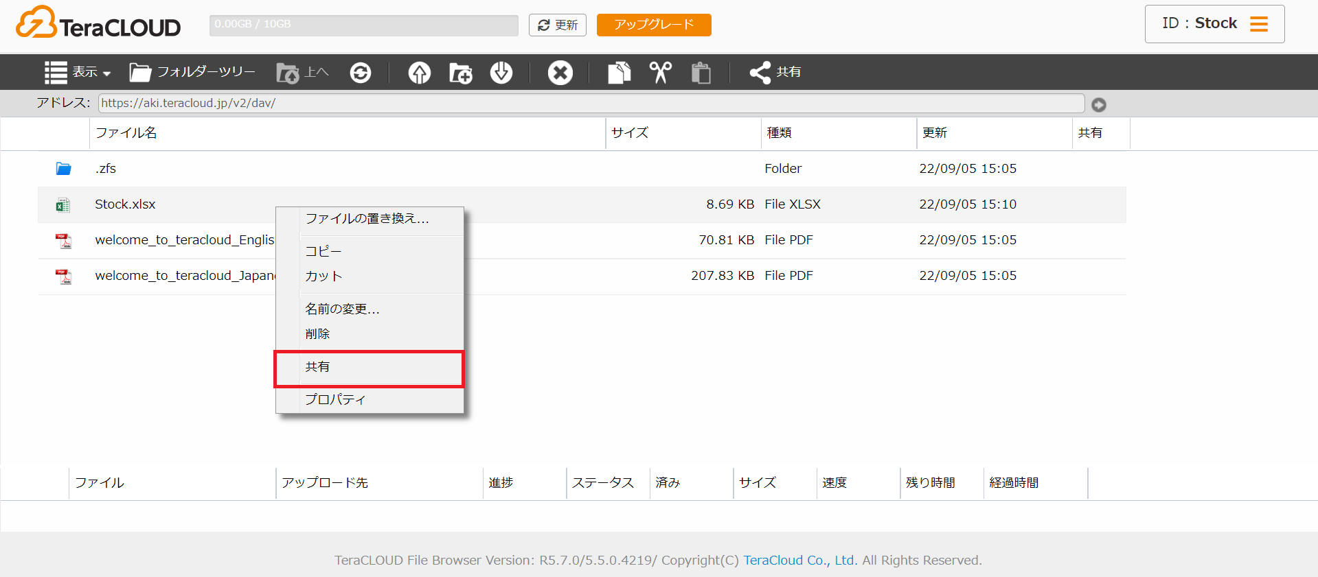Select welcome_to_teracloud_Japanese file name
This screenshot has width=1318, height=577.
click(185, 276)
